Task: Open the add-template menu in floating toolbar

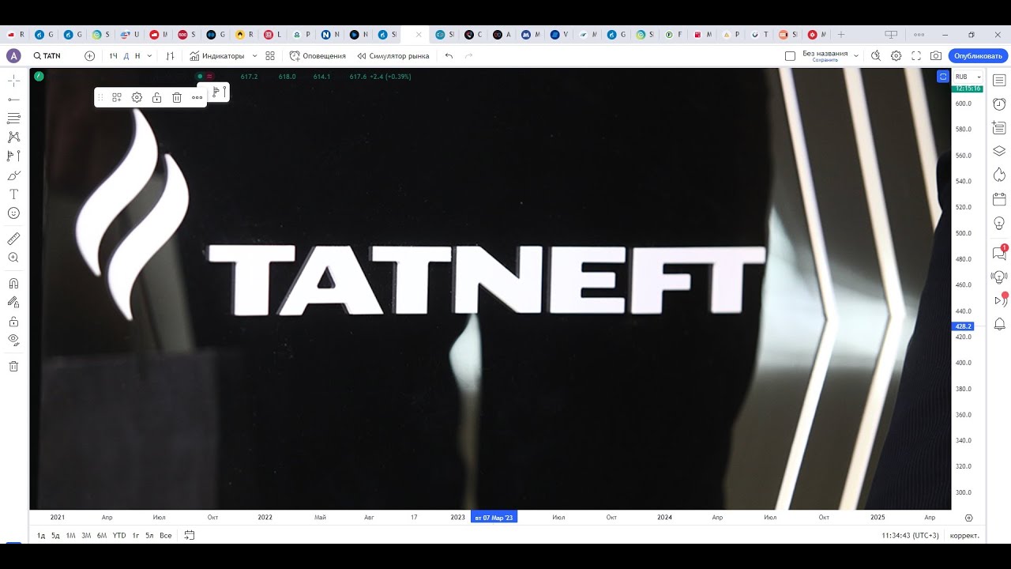Action: tap(116, 97)
